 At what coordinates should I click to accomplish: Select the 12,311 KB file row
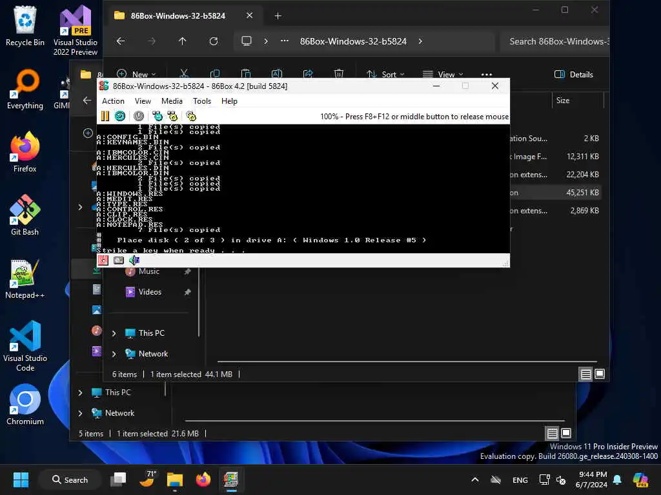[x=556, y=156]
